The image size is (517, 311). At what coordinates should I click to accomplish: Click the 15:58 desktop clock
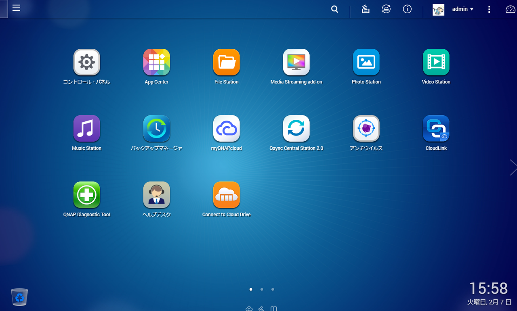[488, 288]
